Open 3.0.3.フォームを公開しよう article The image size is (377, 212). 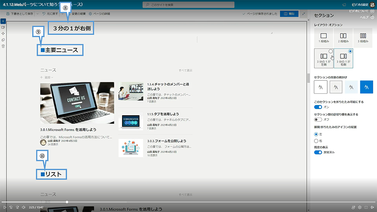click(167, 141)
